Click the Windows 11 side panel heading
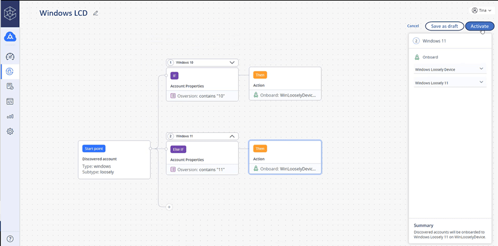Screen dimensions: 498x246 (x=434, y=41)
